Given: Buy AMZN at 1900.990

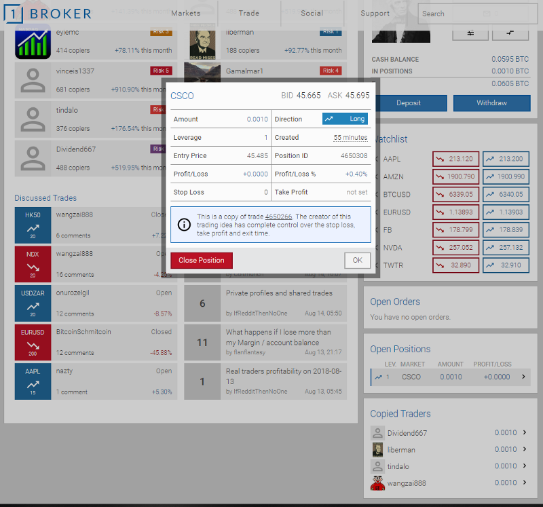Looking at the screenshot, I should [x=506, y=176].
